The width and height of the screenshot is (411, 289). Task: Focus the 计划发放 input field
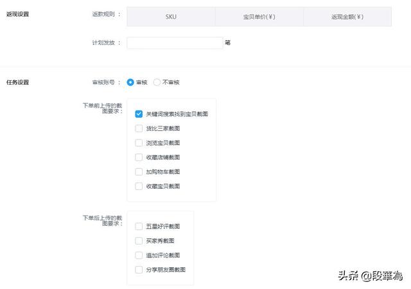(175, 43)
